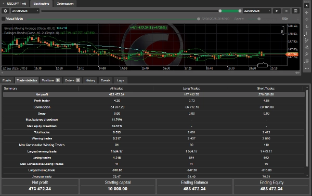Stop the backtest run
The width and height of the screenshot is (312, 196).
pyautogui.click(x=287, y=11)
